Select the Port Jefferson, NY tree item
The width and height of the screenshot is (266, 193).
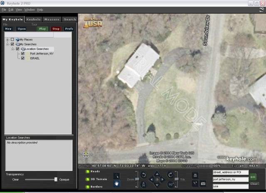pos(42,54)
